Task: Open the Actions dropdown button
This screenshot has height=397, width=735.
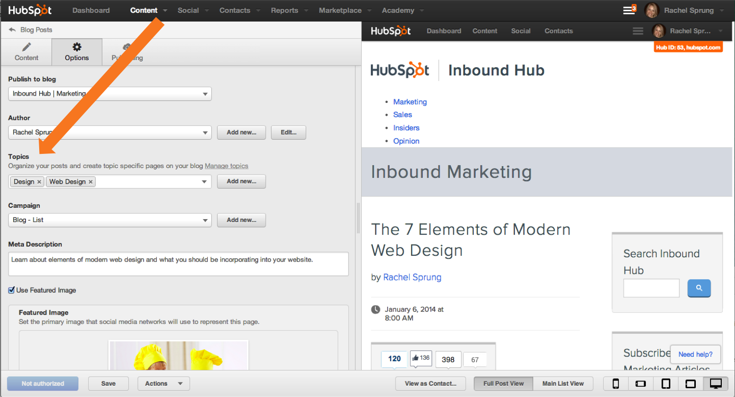Action: point(164,384)
